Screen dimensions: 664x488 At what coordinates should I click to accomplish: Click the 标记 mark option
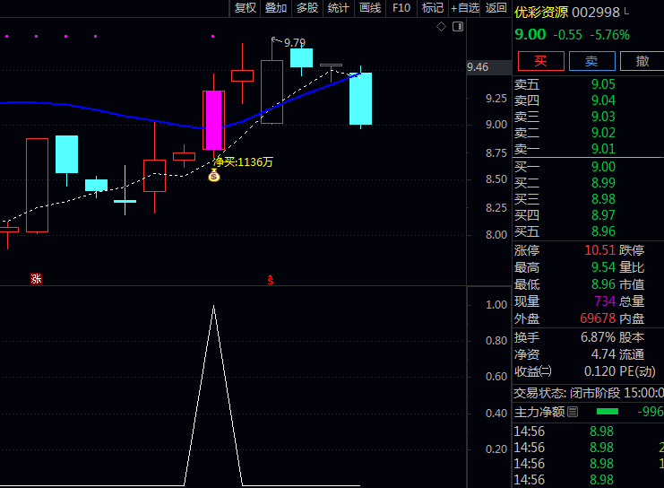[433, 8]
